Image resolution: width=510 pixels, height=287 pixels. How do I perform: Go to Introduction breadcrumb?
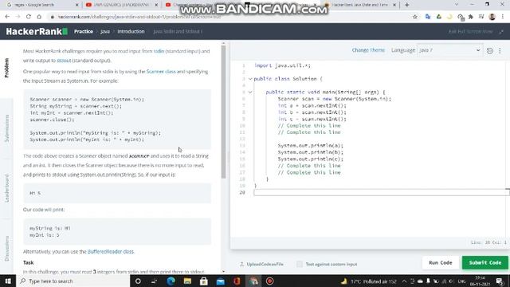click(131, 32)
